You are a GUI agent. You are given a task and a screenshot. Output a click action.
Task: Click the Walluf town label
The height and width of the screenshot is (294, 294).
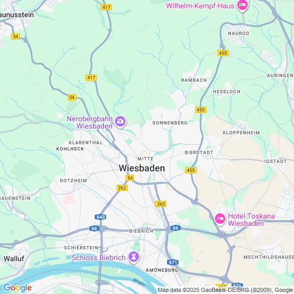pyautogui.click(x=14, y=259)
